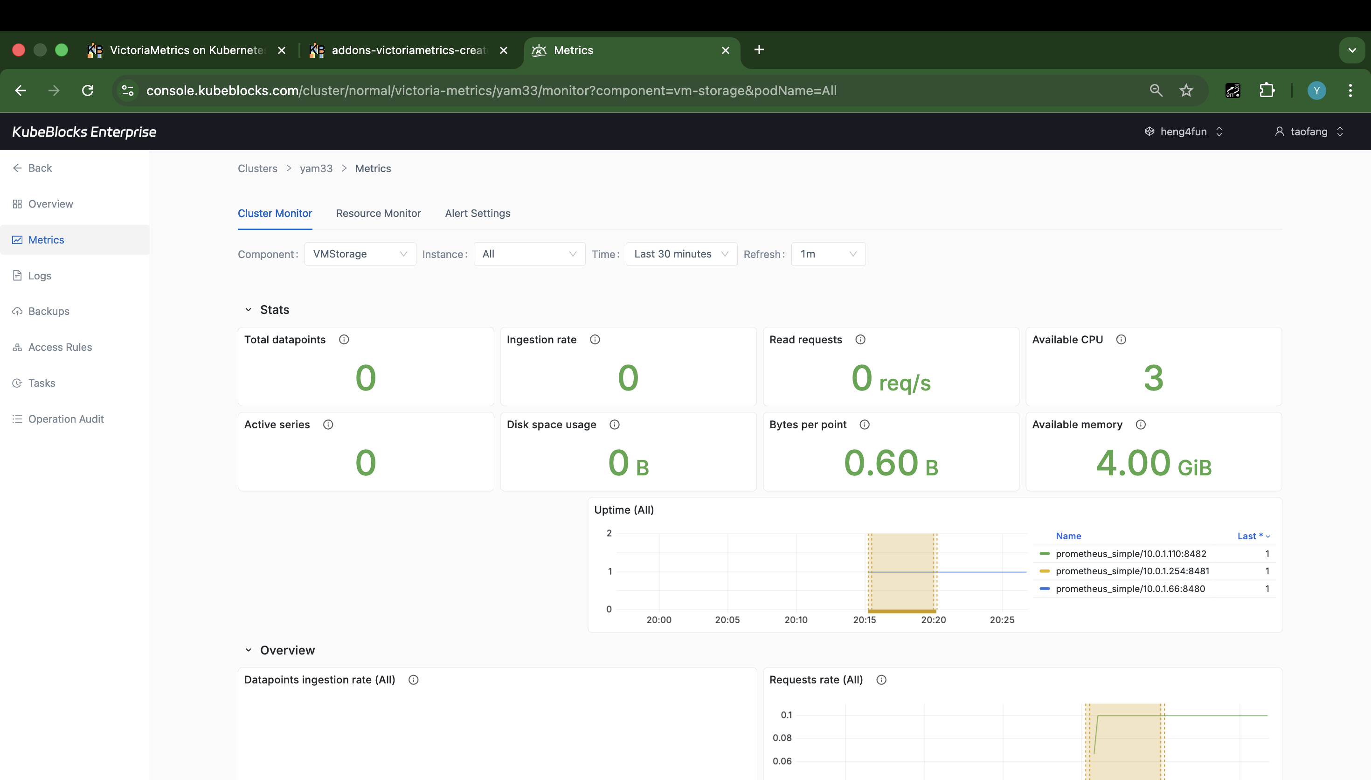Image resolution: width=1371 pixels, height=780 pixels.
Task: Switch to the VictoriaMetrics on Kubernetes browser tab
Action: [187, 50]
